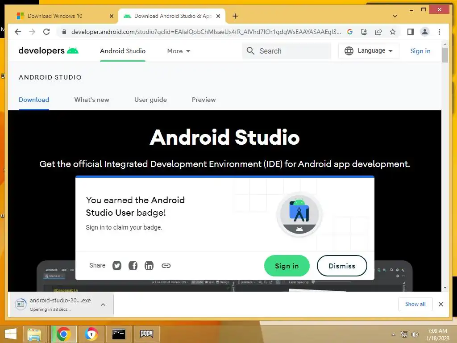The width and height of the screenshot is (457, 343).
Task: Click the share page icon in address bar
Action: (378, 32)
